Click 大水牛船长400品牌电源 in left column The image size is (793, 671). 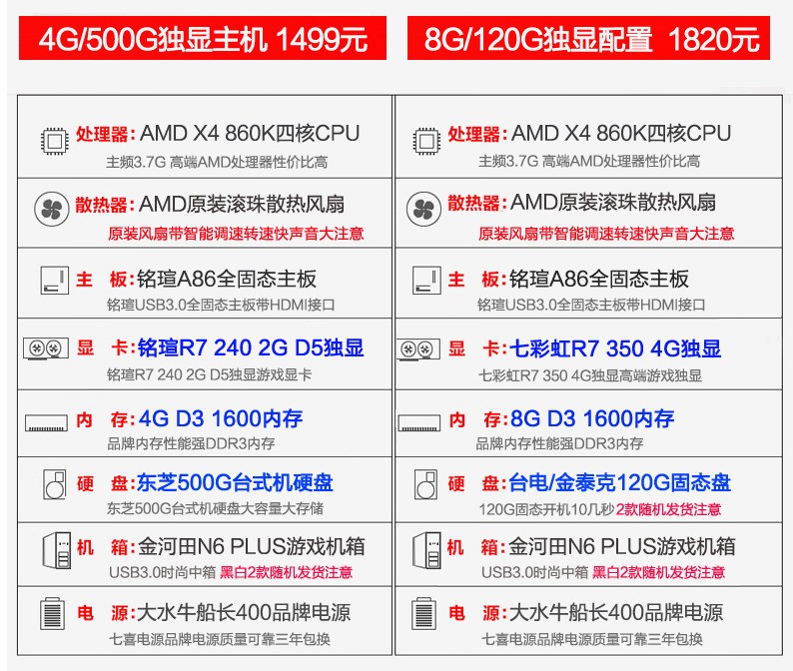pyautogui.click(x=244, y=613)
